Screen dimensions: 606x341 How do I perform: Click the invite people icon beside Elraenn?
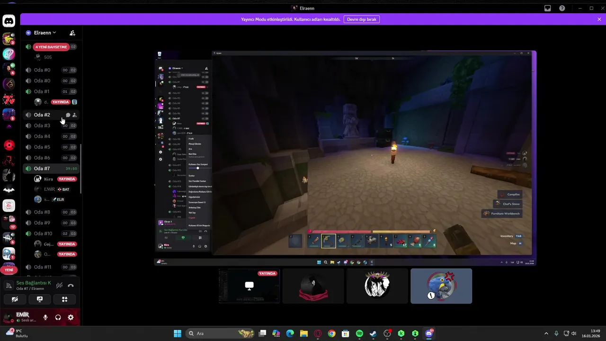(x=72, y=33)
